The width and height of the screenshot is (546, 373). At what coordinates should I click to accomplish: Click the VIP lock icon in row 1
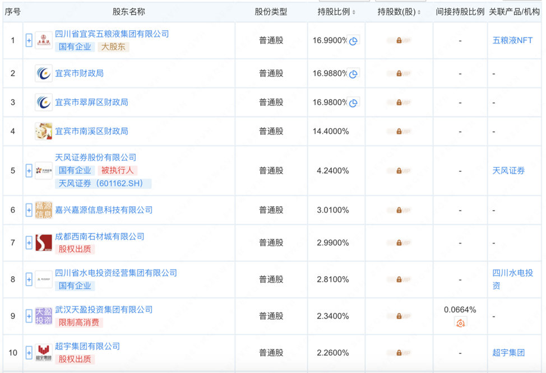click(399, 40)
